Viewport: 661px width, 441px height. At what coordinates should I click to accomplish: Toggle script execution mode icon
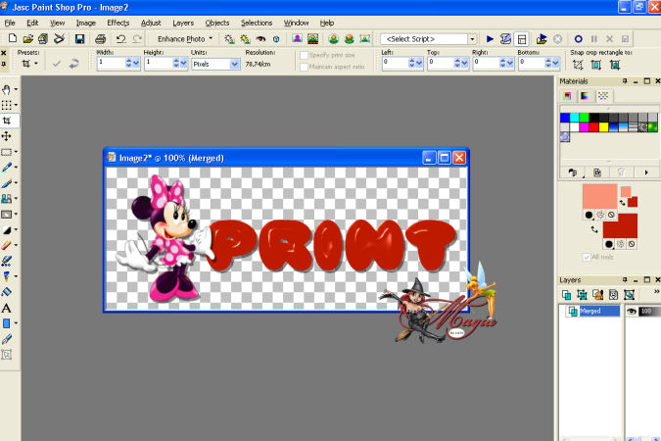(x=522, y=39)
